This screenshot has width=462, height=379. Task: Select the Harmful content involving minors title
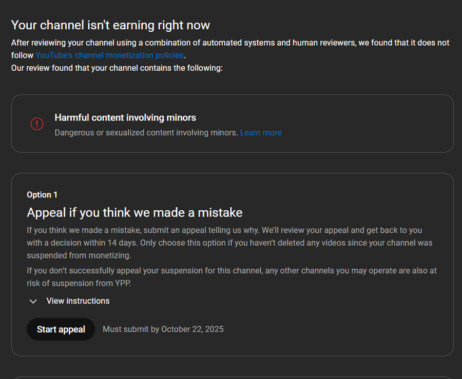[x=125, y=118]
